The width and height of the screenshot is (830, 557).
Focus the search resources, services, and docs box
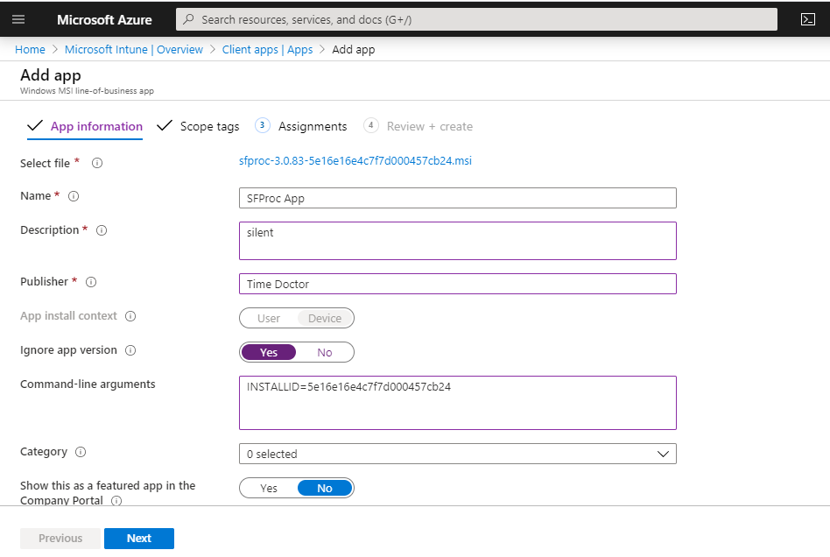(476, 19)
